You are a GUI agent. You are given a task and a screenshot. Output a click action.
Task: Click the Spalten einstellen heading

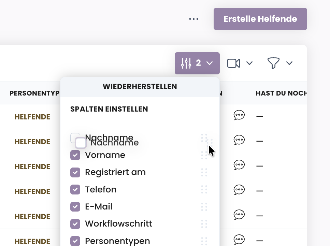[109, 109]
